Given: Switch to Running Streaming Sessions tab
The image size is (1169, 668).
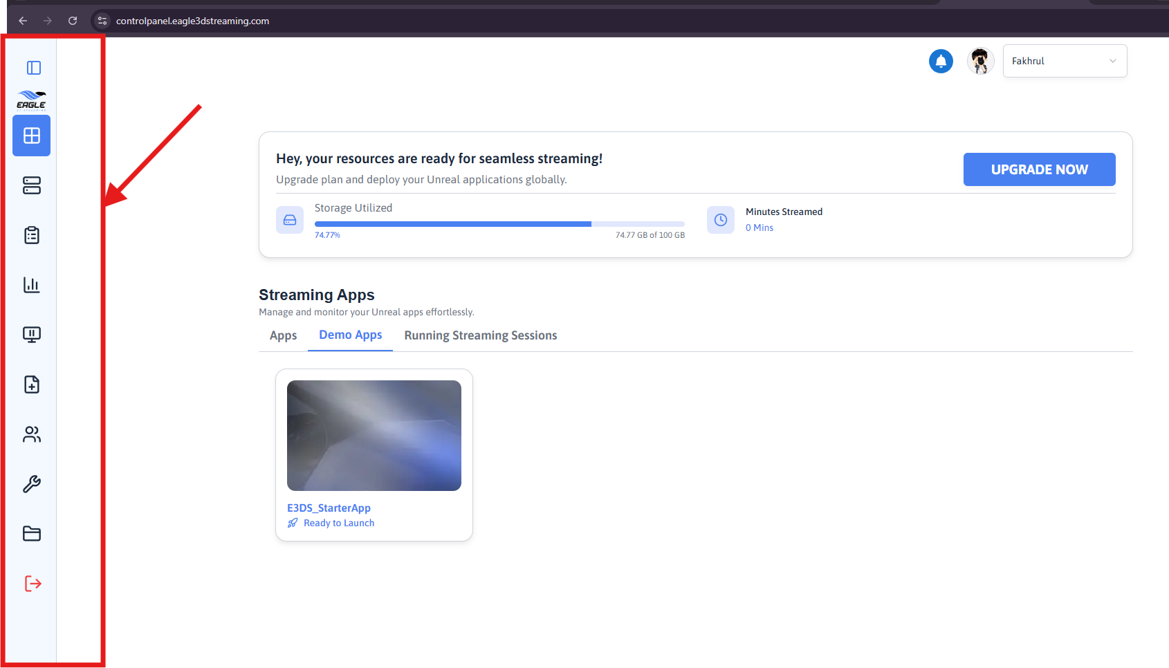Looking at the screenshot, I should (481, 335).
